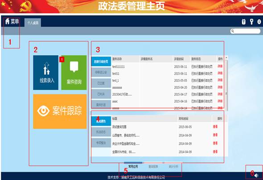Switch to the 个人桌面 tab
This screenshot has height=180, width=263.
point(33,23)
